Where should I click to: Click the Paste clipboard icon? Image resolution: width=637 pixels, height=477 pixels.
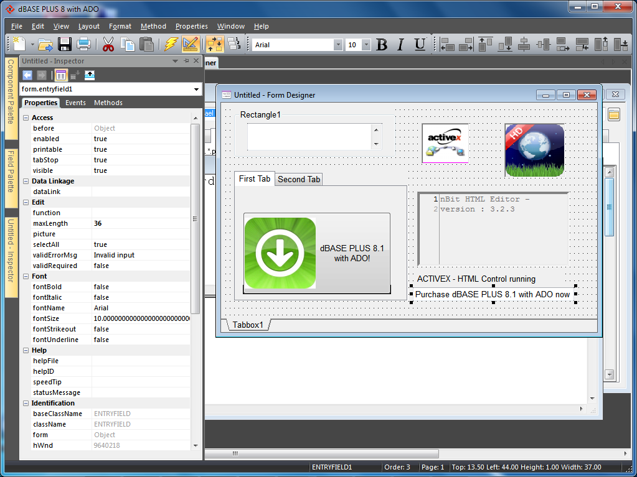147,44
